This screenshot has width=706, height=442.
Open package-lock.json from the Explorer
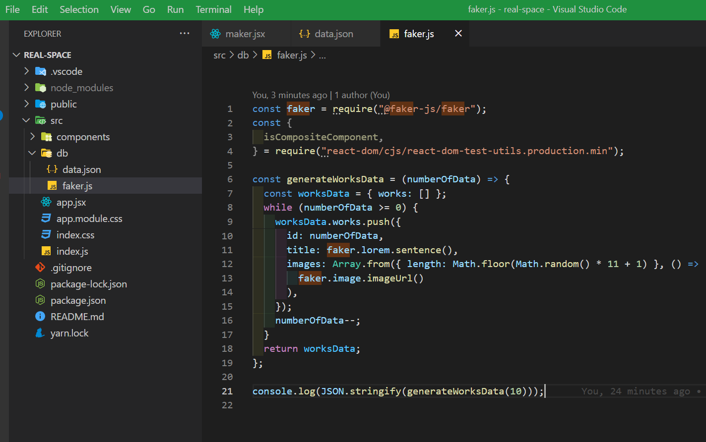pos(89,284)
